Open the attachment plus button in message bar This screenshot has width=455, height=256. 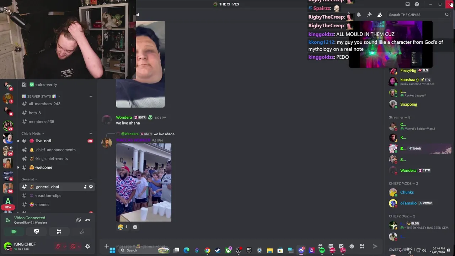(106, 246)
